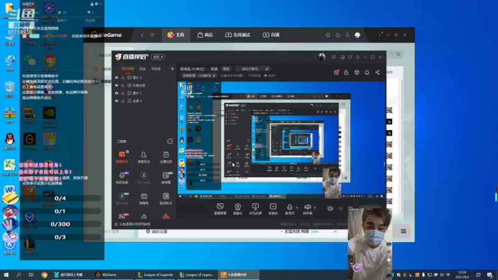Open the room manager assistant tool

(144, 157)
